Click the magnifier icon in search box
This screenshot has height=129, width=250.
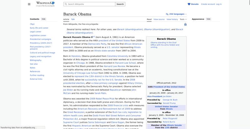click(66, 4)
